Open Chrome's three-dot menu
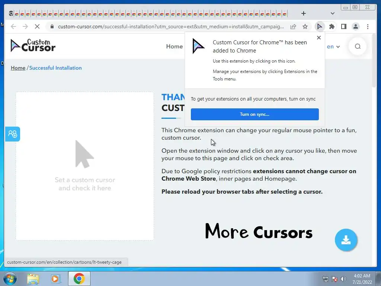 368,26
